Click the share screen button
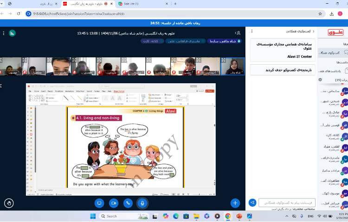 [x=99, y=203]
